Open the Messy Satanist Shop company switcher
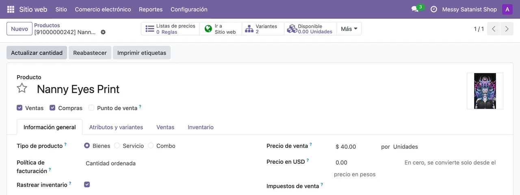 coord(469,9)
